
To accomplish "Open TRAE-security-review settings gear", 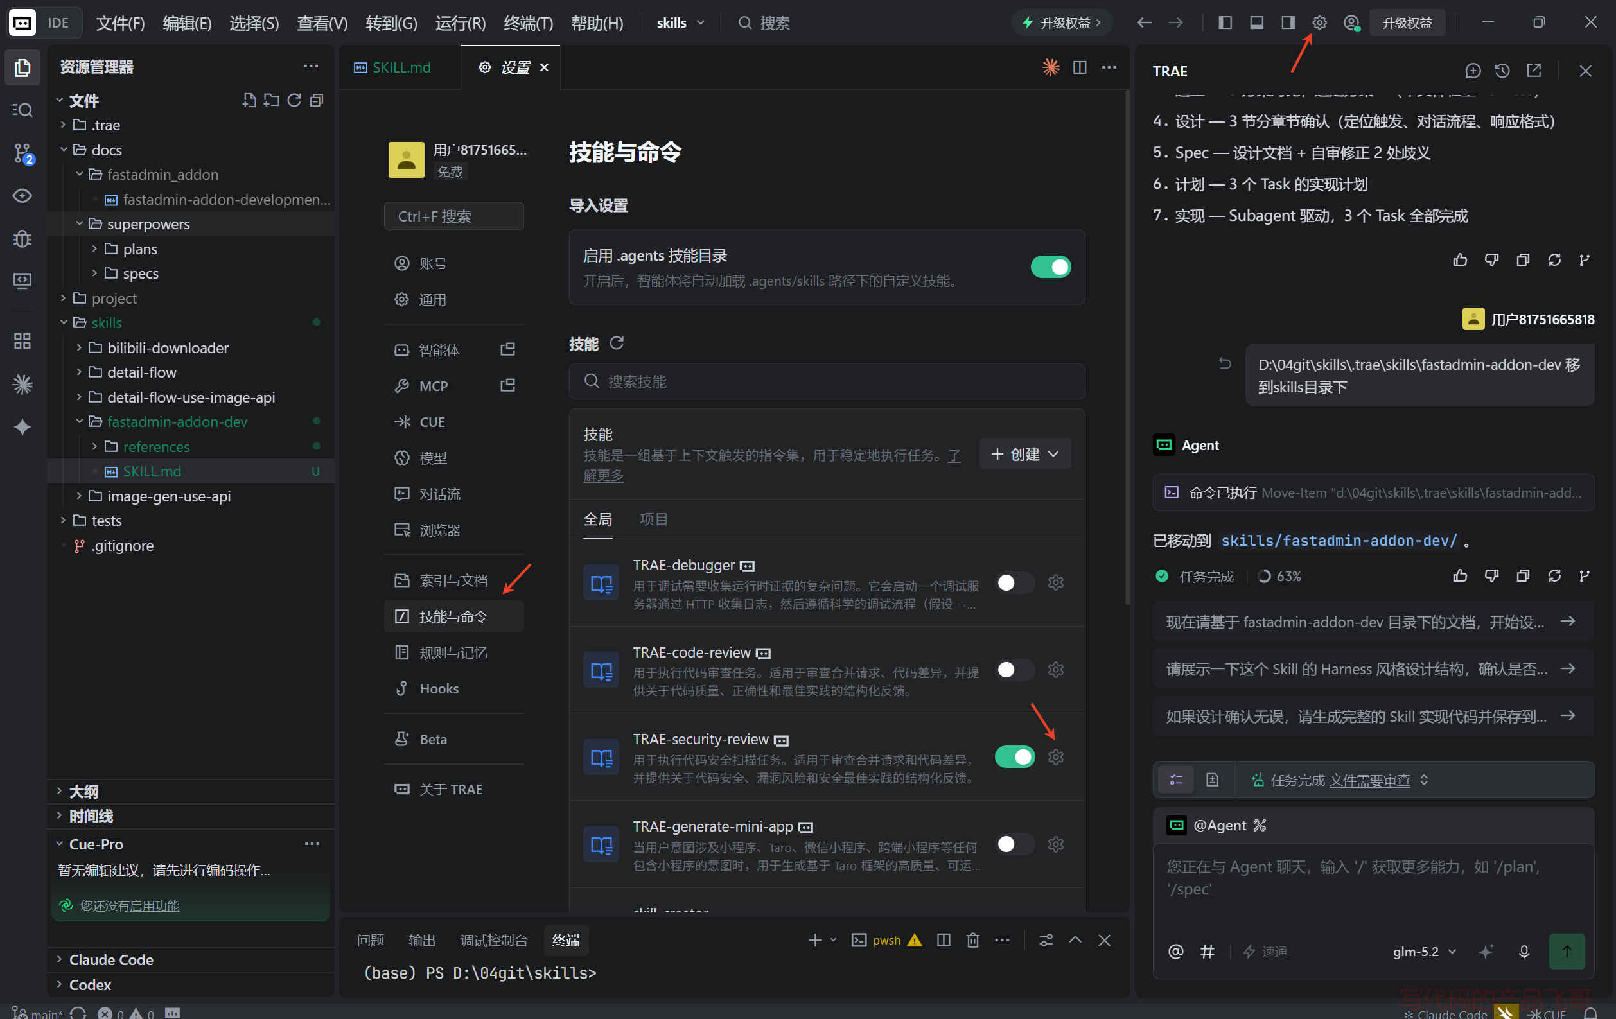I will pos(1056,756).
